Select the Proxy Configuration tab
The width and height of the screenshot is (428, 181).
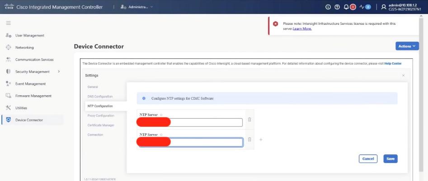click(101, 116)
